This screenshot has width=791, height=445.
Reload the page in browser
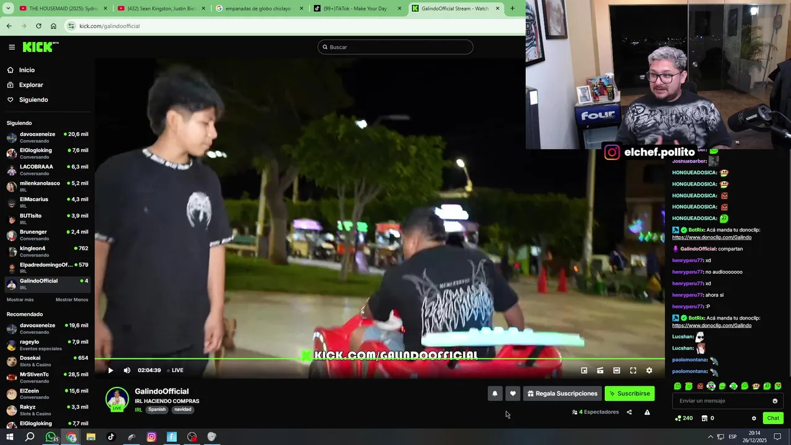pyautogui.click(x=38, y=26)
